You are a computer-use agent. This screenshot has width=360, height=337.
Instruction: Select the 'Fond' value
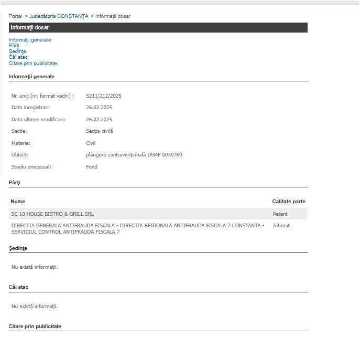point(92,167)
